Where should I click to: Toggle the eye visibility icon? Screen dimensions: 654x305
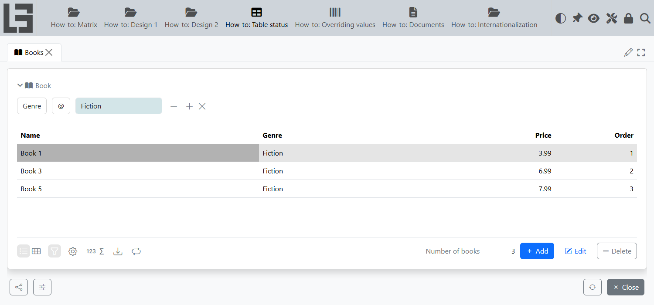click(594, 18)
